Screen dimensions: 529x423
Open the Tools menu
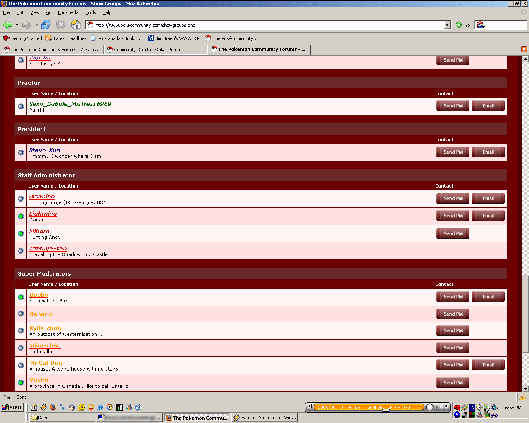tap(91, 12)
